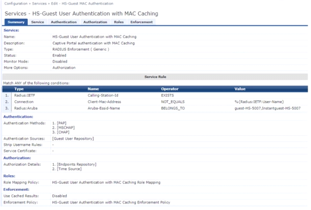Click the Match ANY of the following conditions text

coord(36,83)
